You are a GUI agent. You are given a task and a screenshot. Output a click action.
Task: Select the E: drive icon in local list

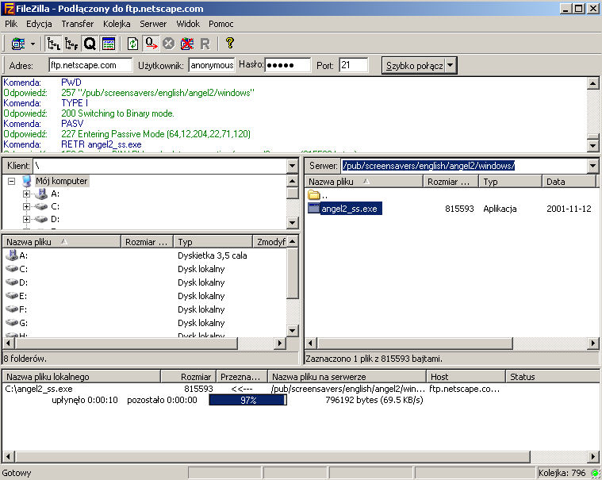[12, 296]
